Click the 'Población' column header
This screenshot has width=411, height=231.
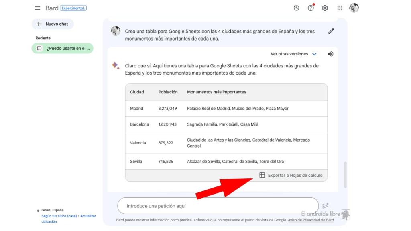click(x=168, y=92)
